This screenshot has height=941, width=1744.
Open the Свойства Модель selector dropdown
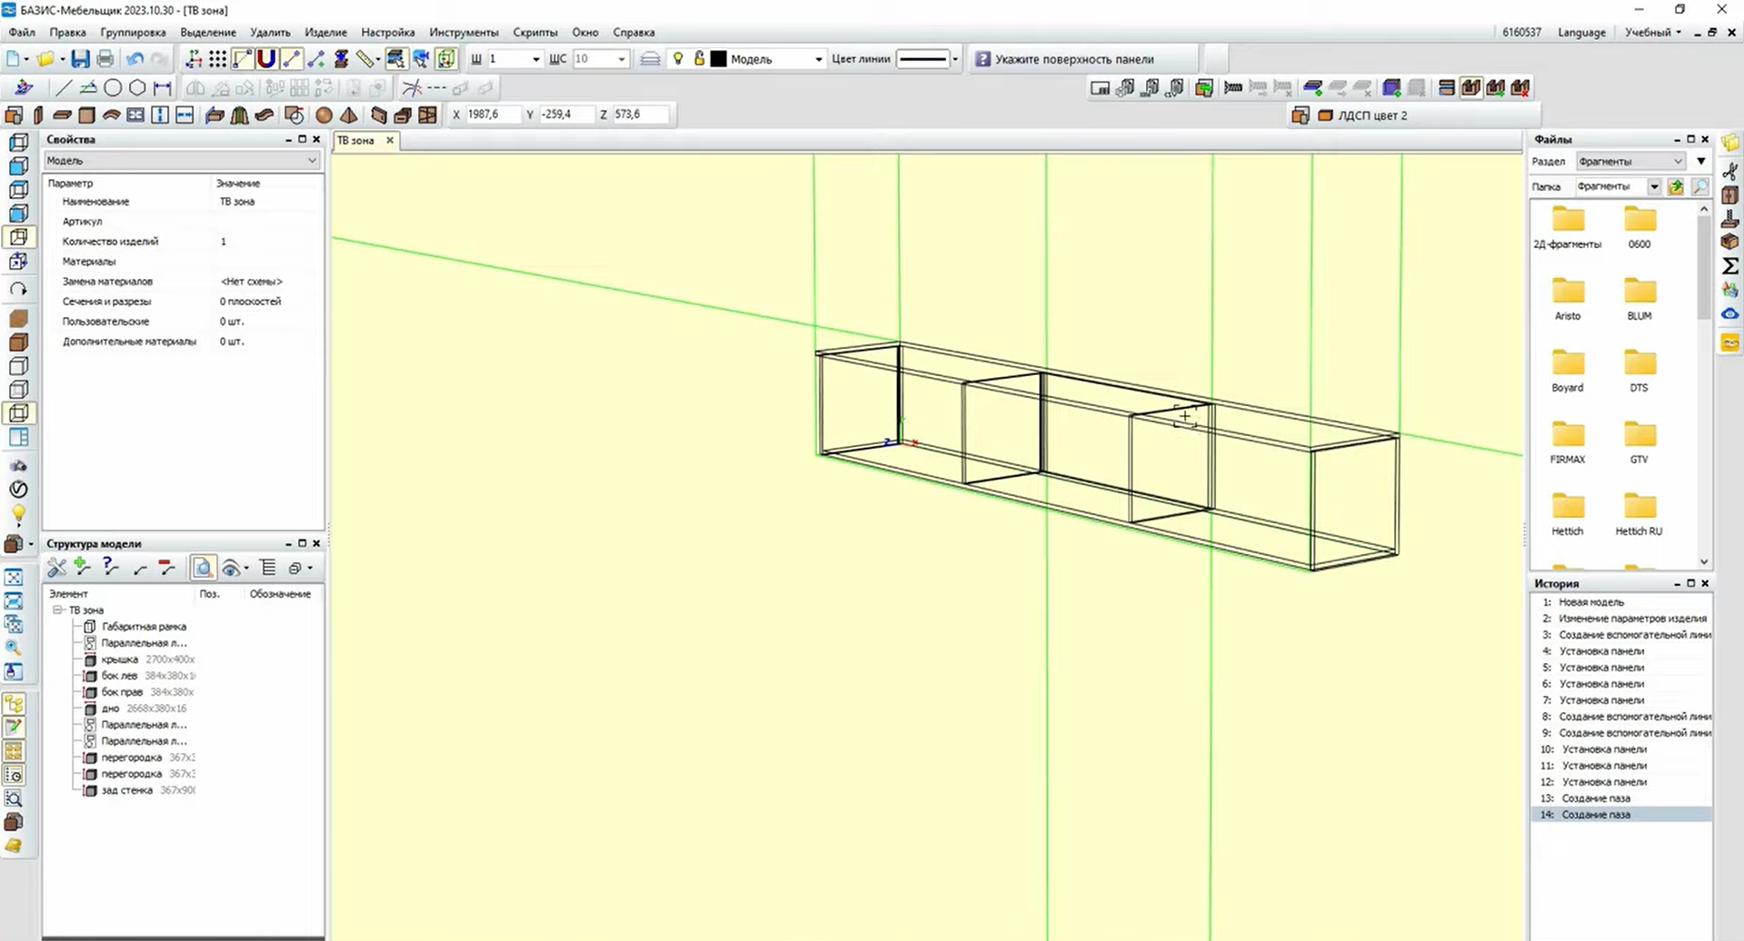point(182,161)
